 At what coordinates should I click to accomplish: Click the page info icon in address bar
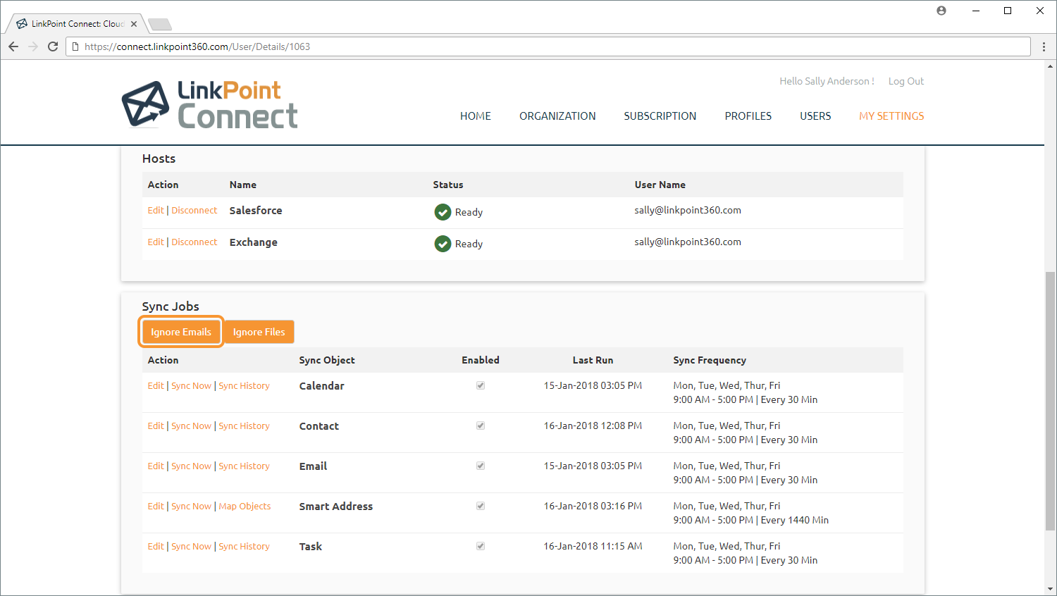pos(75,46)
